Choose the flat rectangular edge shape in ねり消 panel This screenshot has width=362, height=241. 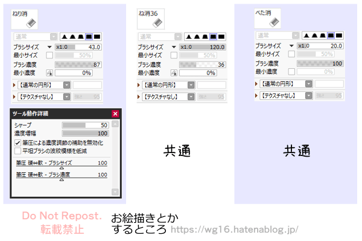(x=97, y=37)
